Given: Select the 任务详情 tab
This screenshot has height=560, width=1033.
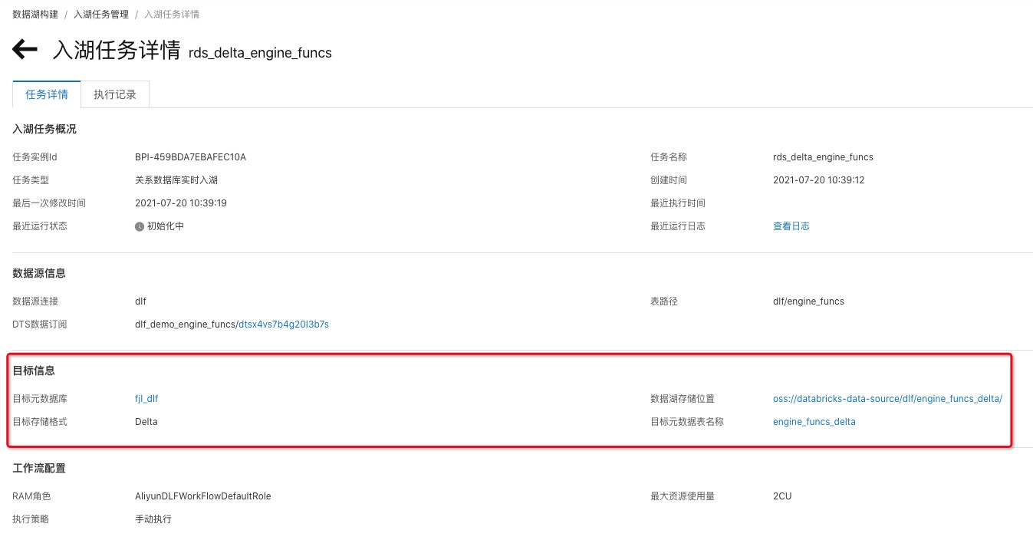Looking at the screenshot, I should [47, 94].
